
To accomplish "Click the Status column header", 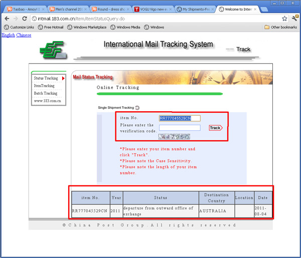I will tap(161, 197).
